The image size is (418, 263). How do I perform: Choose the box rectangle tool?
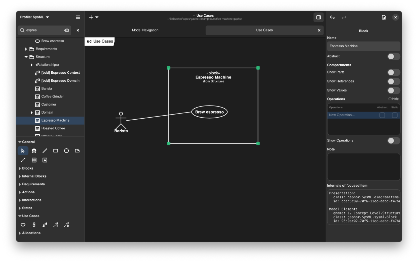[x=56, y=151]
